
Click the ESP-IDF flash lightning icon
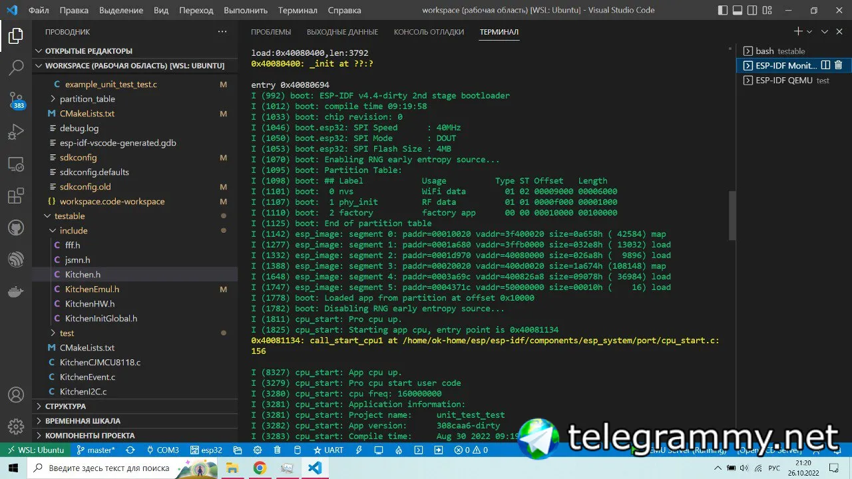click(359, 450)
